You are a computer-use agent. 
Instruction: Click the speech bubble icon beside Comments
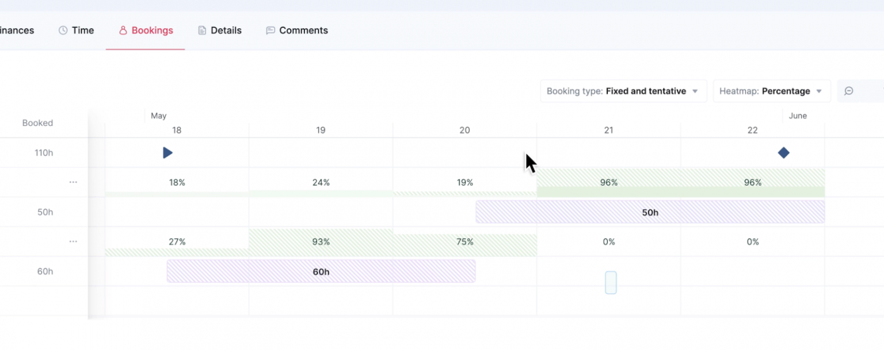click(x=270, y=30)
